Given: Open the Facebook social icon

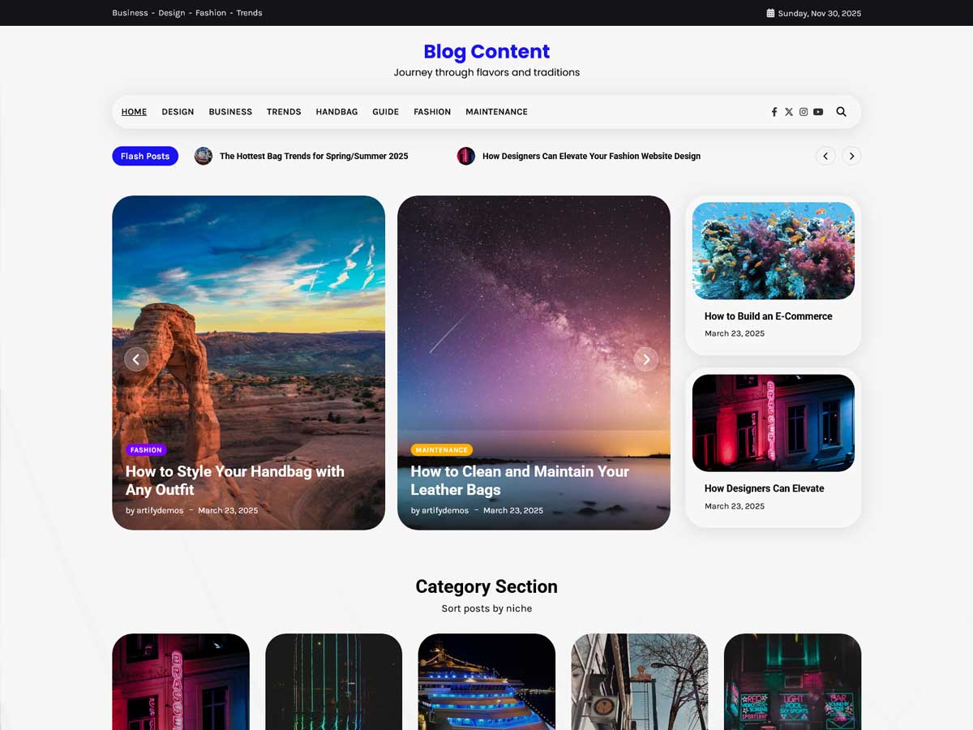Looking at the screenshot, I should (774, 112).
